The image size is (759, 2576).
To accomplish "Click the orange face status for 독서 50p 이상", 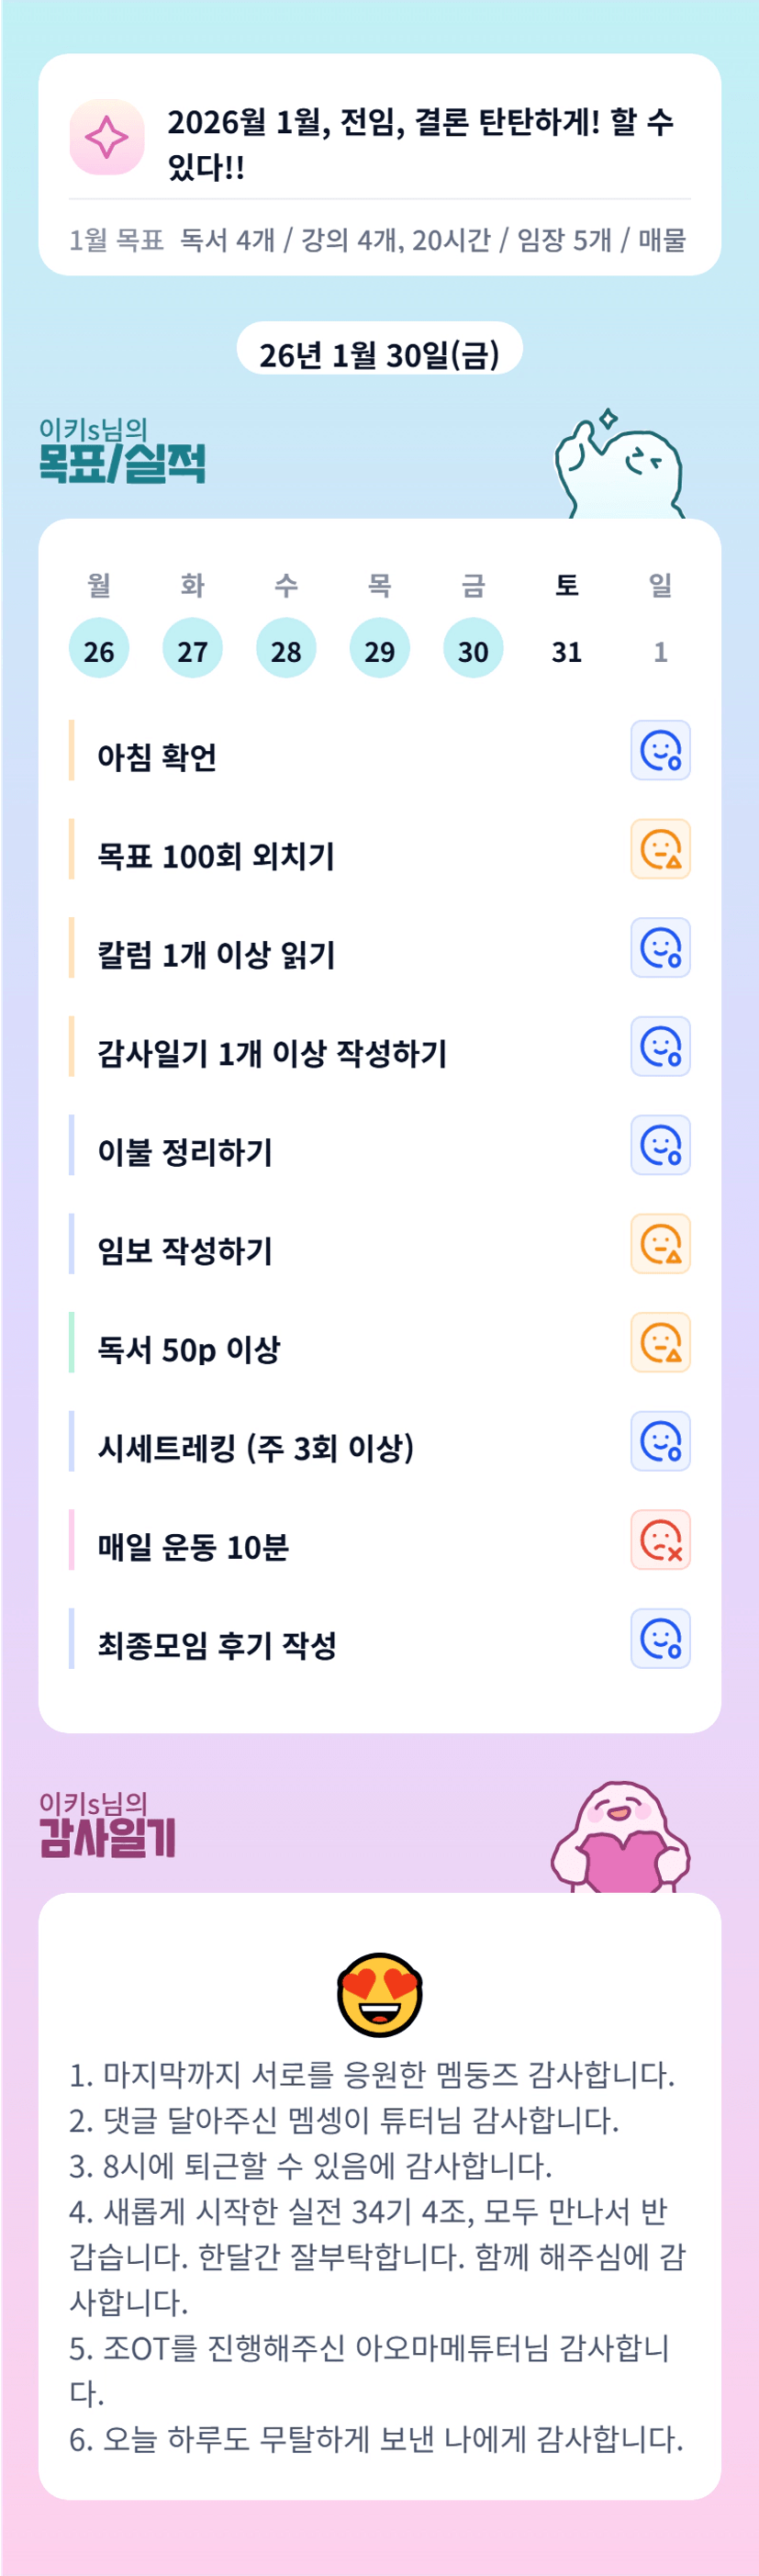I will (x=660, y=1342).
